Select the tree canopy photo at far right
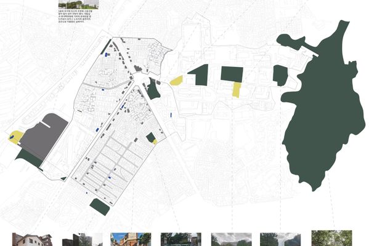 click(331, 238)
